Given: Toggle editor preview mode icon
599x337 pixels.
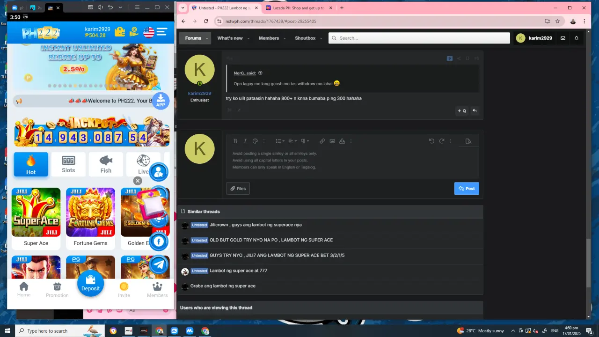Looking at the screenshot, I should click(468, 141).
